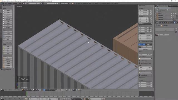Click the Bezier curve icon
This screenshot has width=178, height=100.
4,32
